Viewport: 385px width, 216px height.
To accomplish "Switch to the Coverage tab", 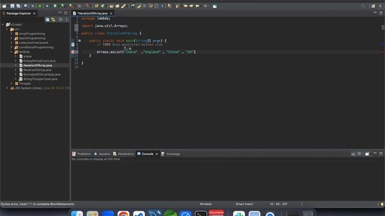I will point(171,154).
